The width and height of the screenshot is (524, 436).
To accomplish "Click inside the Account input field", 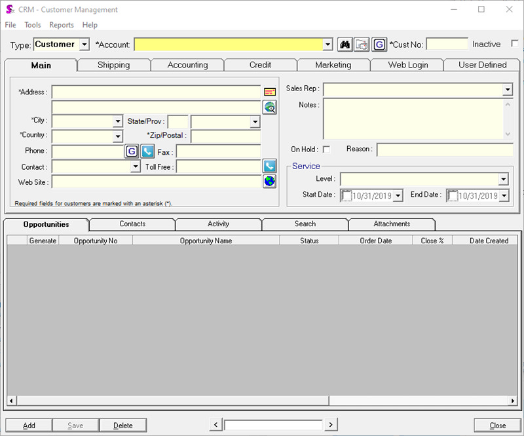I will tap(229, 44).
